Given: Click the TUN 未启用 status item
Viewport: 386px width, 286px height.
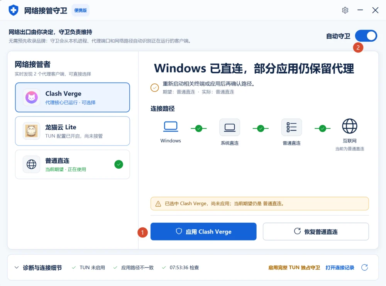Looking at the screenshot, I should (x=88, y=267).
